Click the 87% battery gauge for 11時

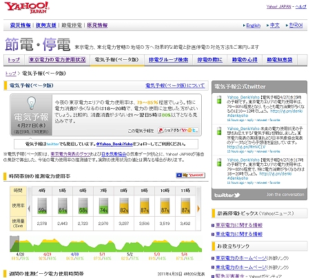pyautogui.click(x=185, y=206)
